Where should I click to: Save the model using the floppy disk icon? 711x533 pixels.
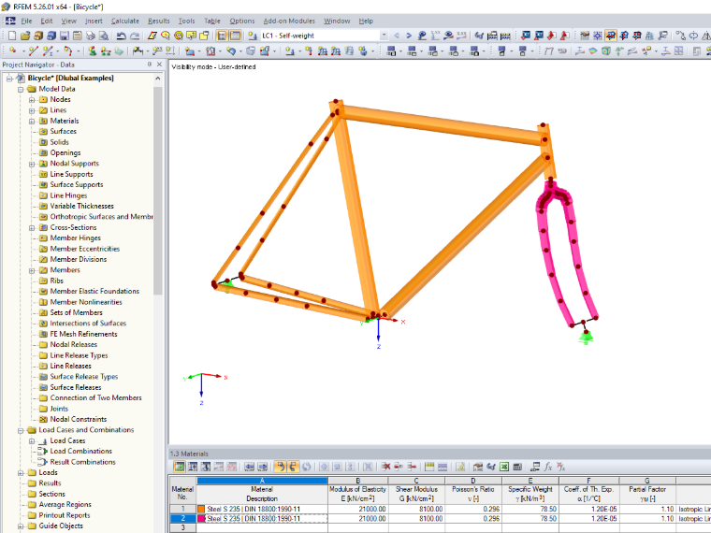point(65,36)
